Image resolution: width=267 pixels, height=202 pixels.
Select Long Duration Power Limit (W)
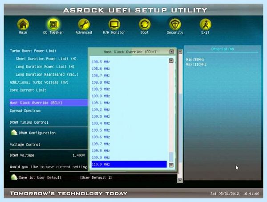coord(45,67)
